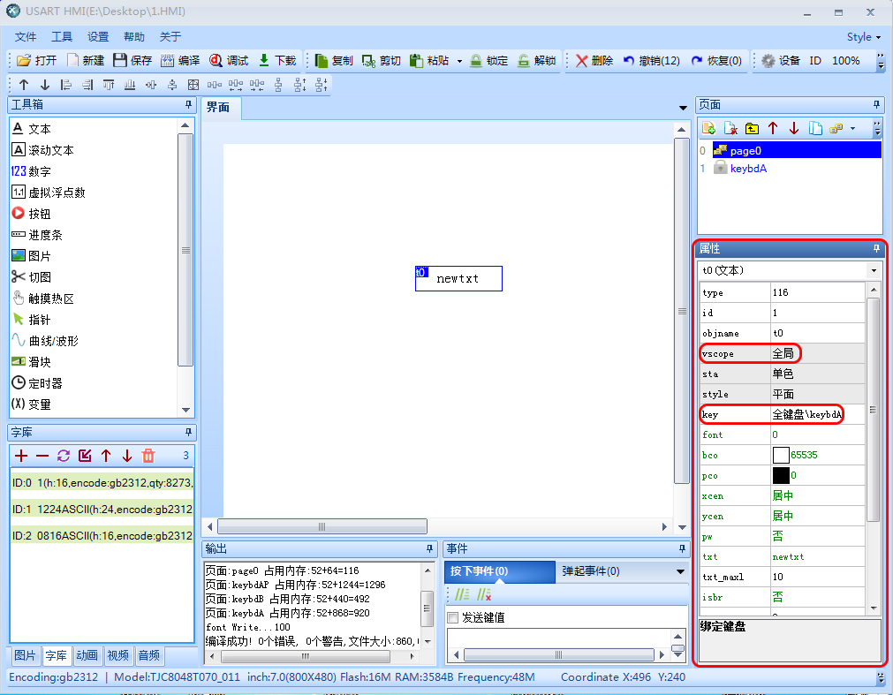Open the t0(文本) component dropdown
893x695 pixels.
[874, 270]
